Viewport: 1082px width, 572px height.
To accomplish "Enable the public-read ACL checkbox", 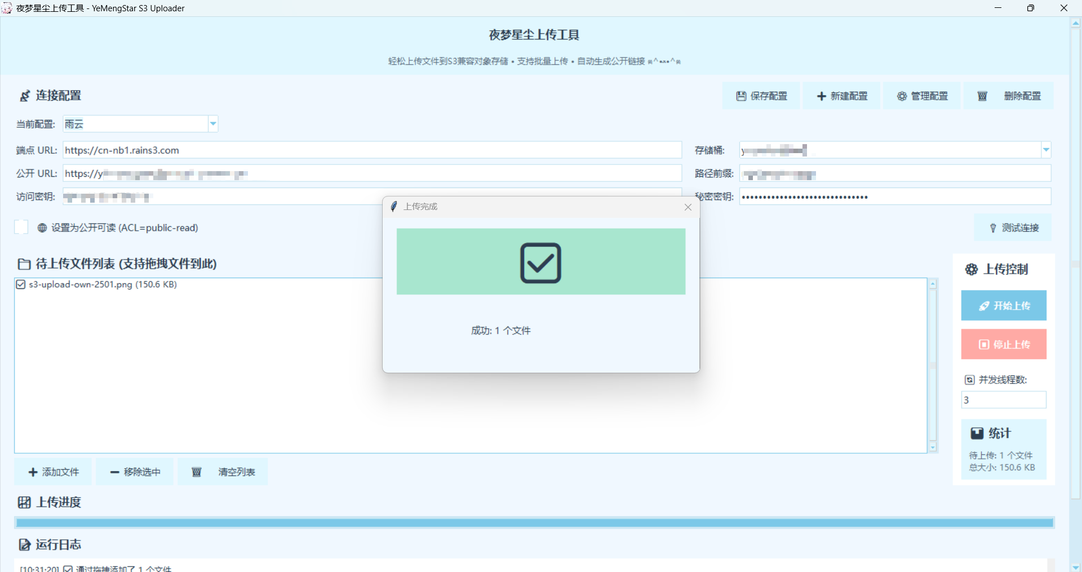I will (x=21, y=227).
